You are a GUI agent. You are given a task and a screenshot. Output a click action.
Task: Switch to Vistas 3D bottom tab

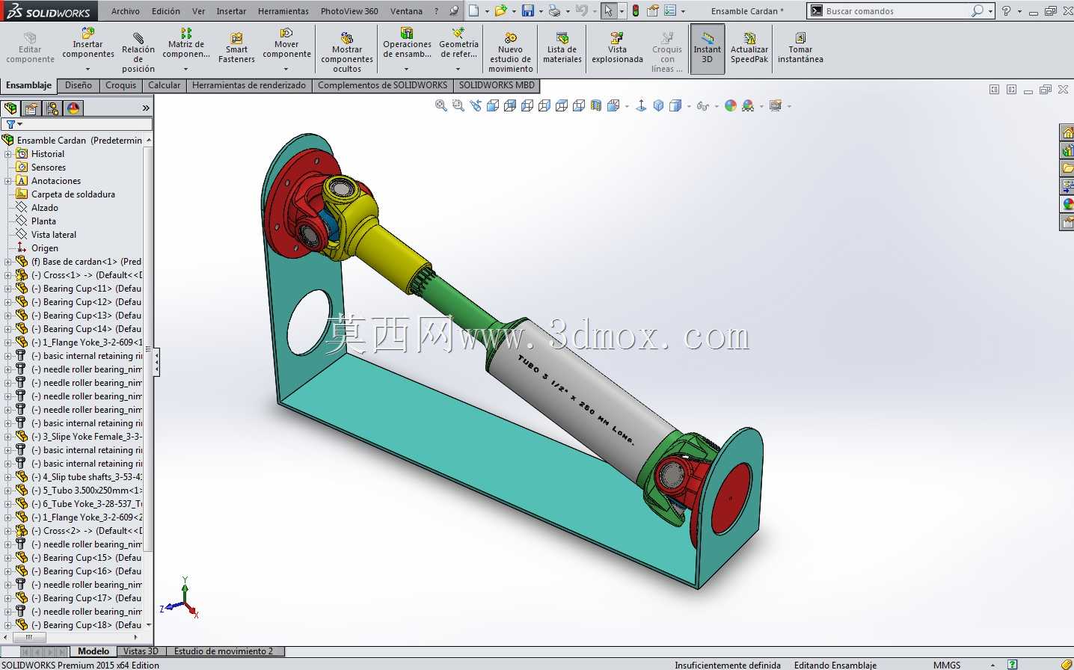pos(141,651)
